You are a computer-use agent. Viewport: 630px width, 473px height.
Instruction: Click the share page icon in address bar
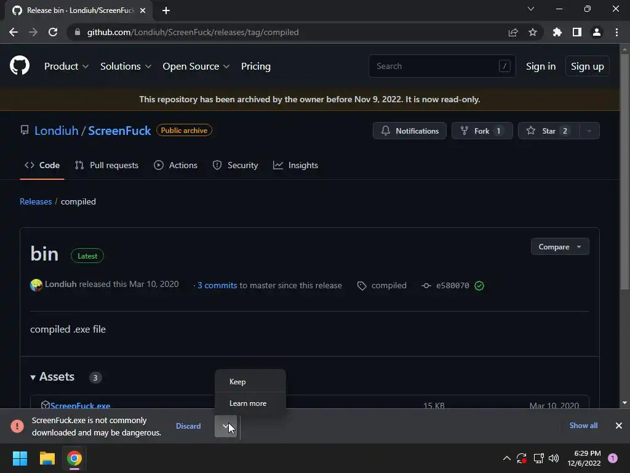pyautogui.click(x=513, y=32)
